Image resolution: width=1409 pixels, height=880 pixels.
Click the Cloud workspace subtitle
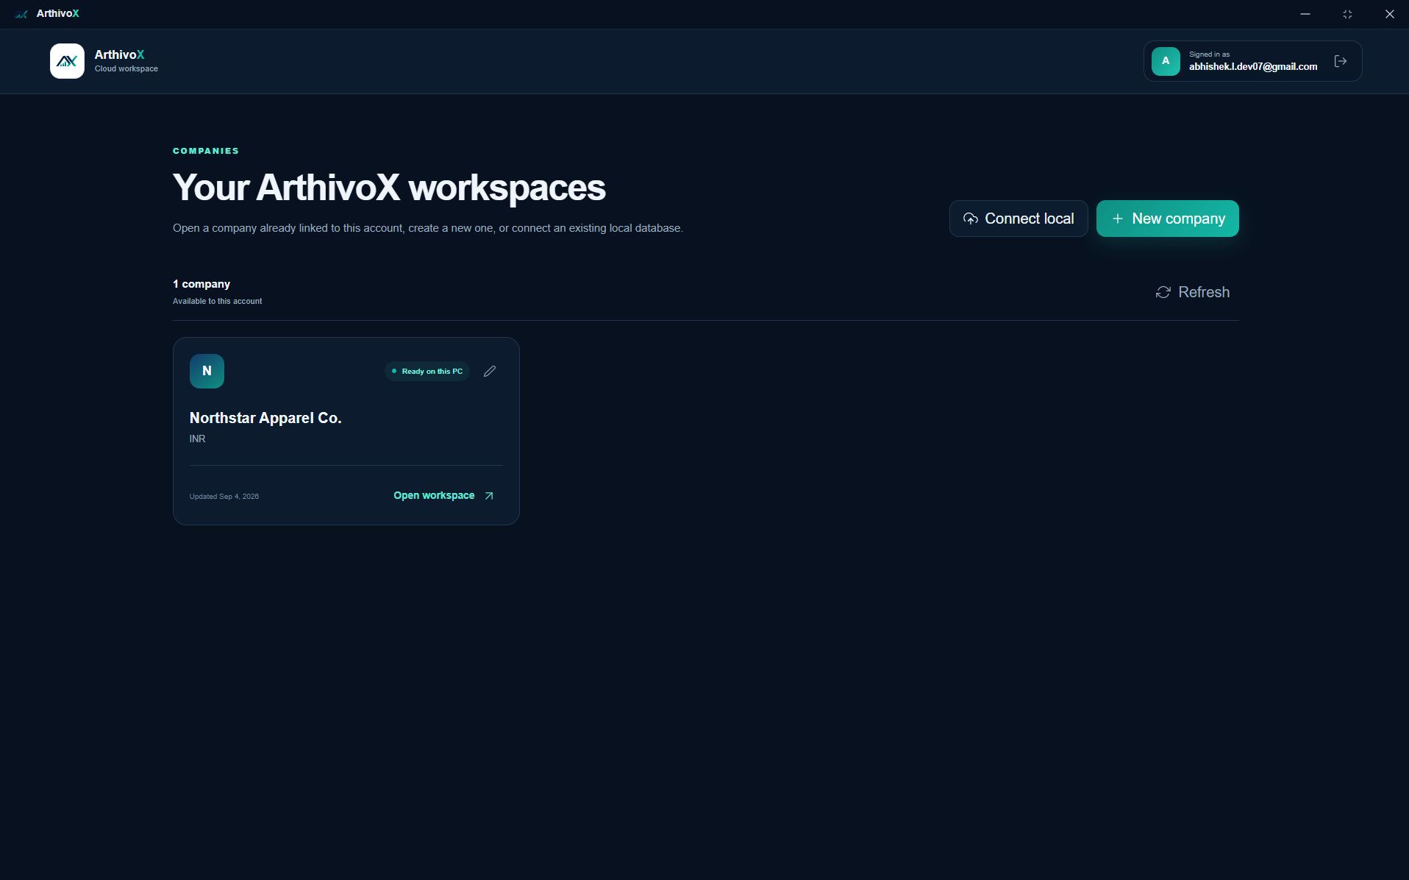(x=126, y=69)
